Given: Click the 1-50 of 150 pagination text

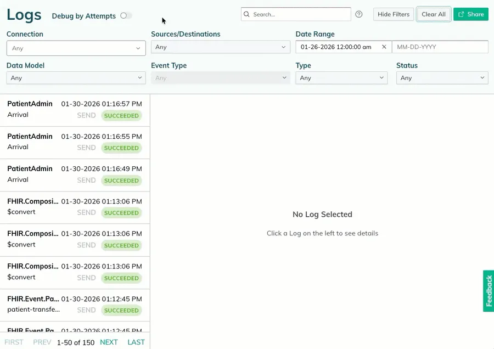Looking at the screenshot, I should [76, 343].
